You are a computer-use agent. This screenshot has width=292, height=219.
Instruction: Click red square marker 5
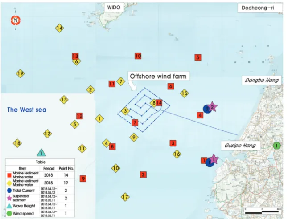point(198,57)
